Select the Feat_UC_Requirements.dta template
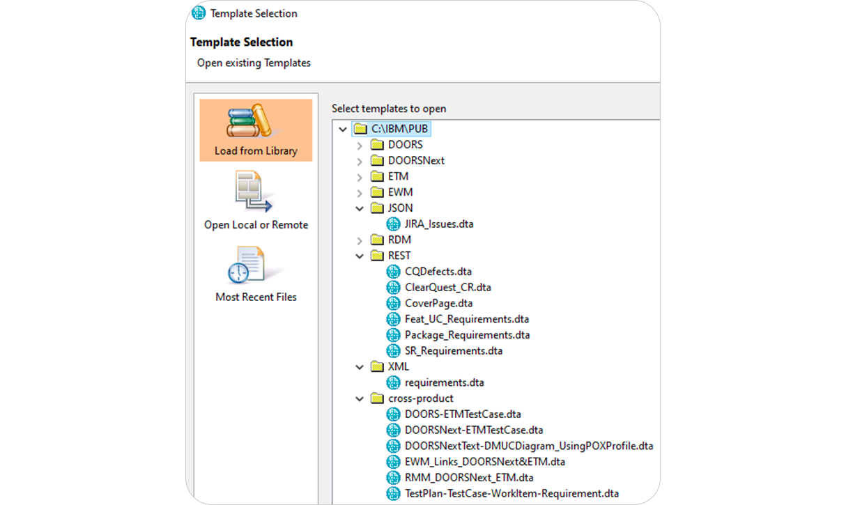Viewport: 846px width, 505px height. click(x=467, y=318)
